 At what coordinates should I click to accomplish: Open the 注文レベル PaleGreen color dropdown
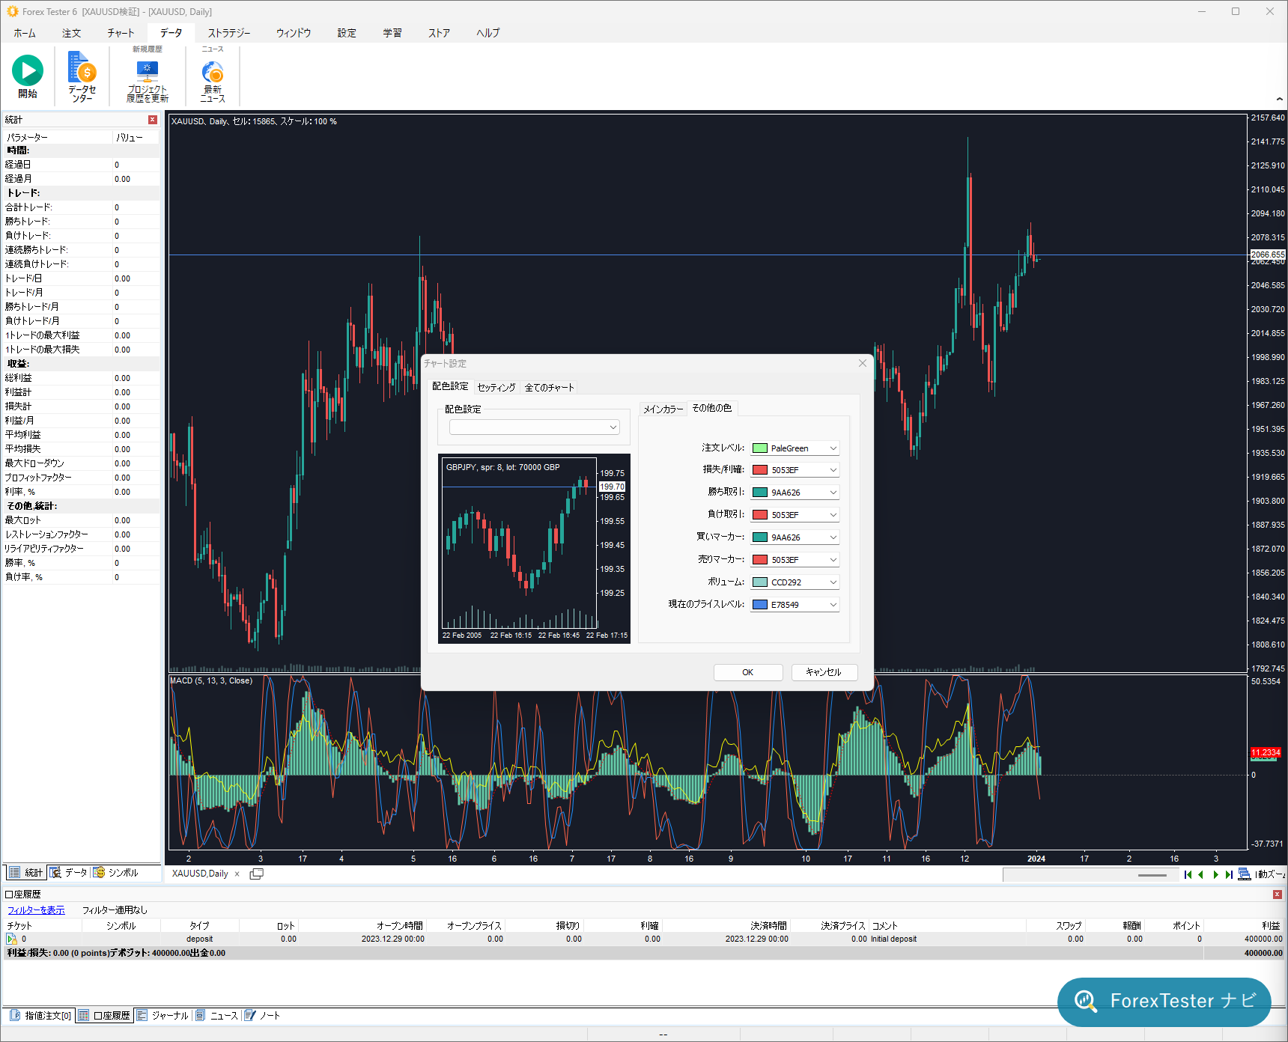(795, 448)
